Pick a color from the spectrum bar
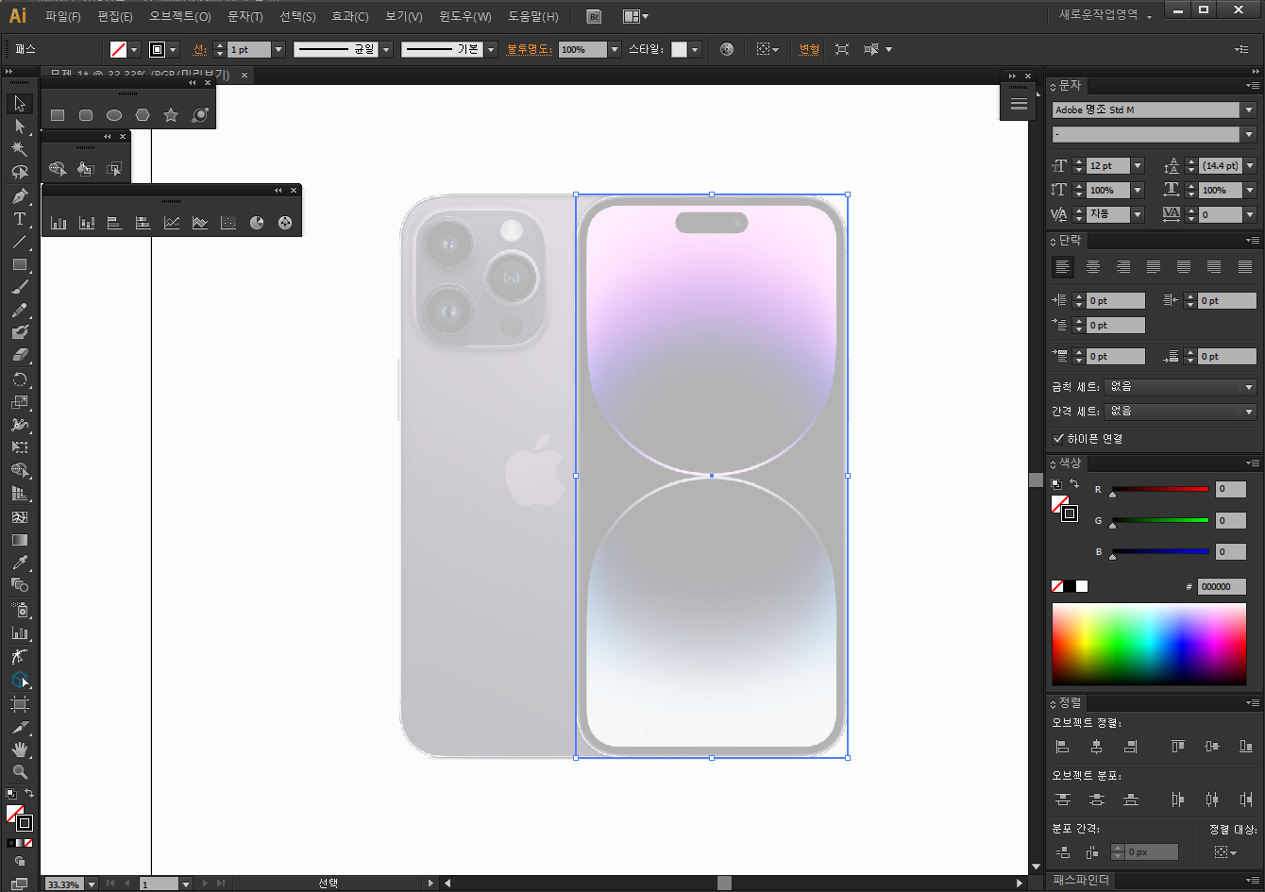The height and width of the screenshot is (892, 1265). 1149,644
